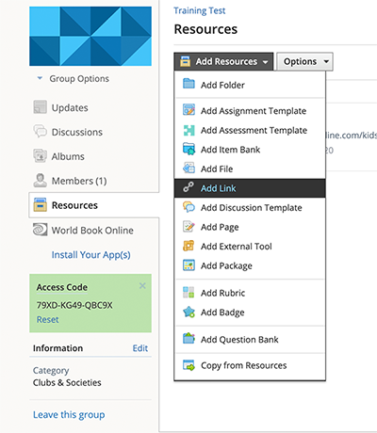The image size is (377, 433).
Task: Click the Add Item Bank icon
Action: tap(188, 149)
